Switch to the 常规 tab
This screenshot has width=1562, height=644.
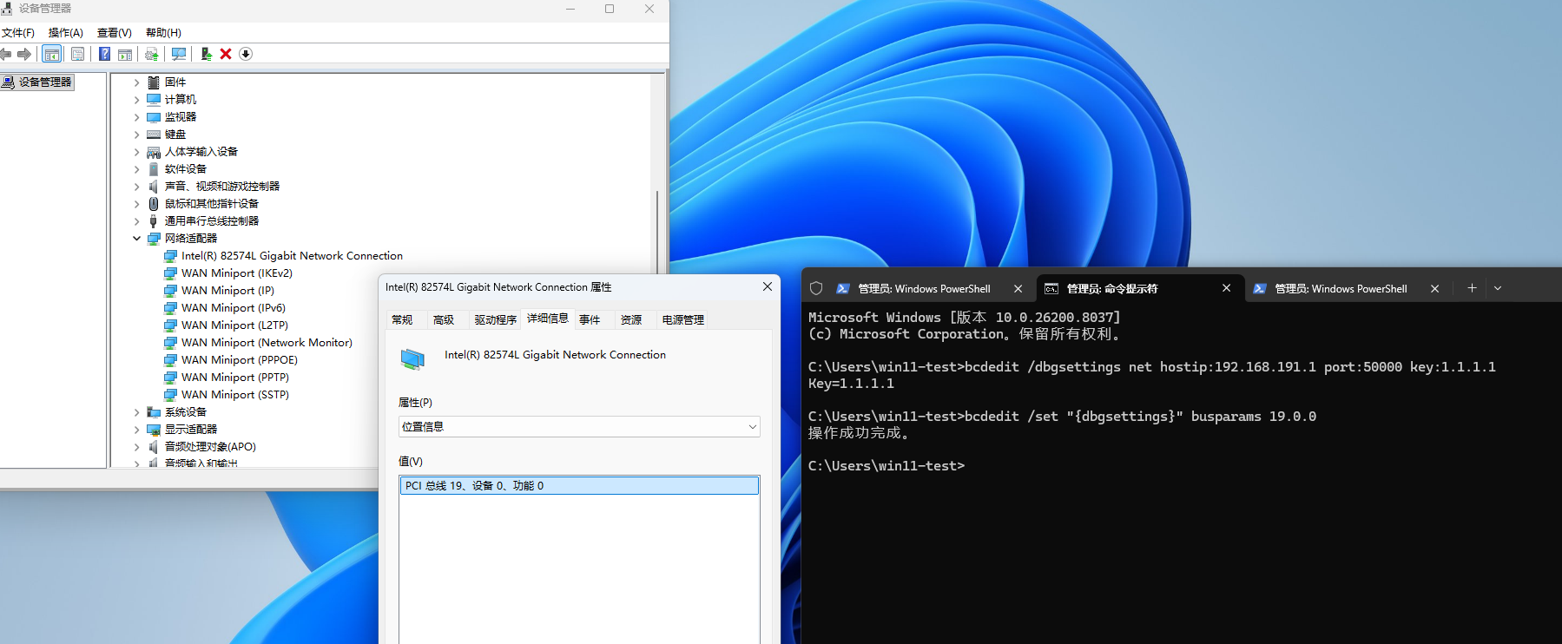402,320
